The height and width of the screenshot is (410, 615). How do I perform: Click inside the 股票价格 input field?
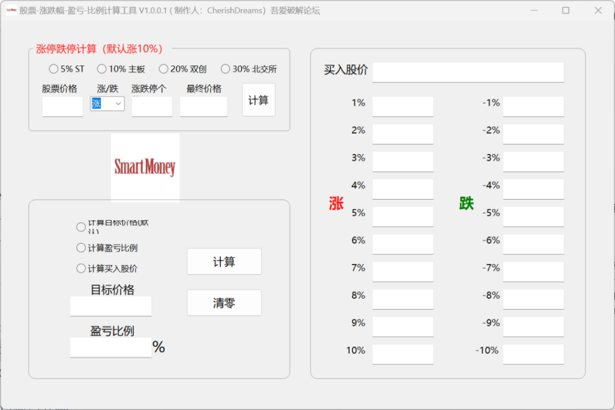click(x=62, y=106)
